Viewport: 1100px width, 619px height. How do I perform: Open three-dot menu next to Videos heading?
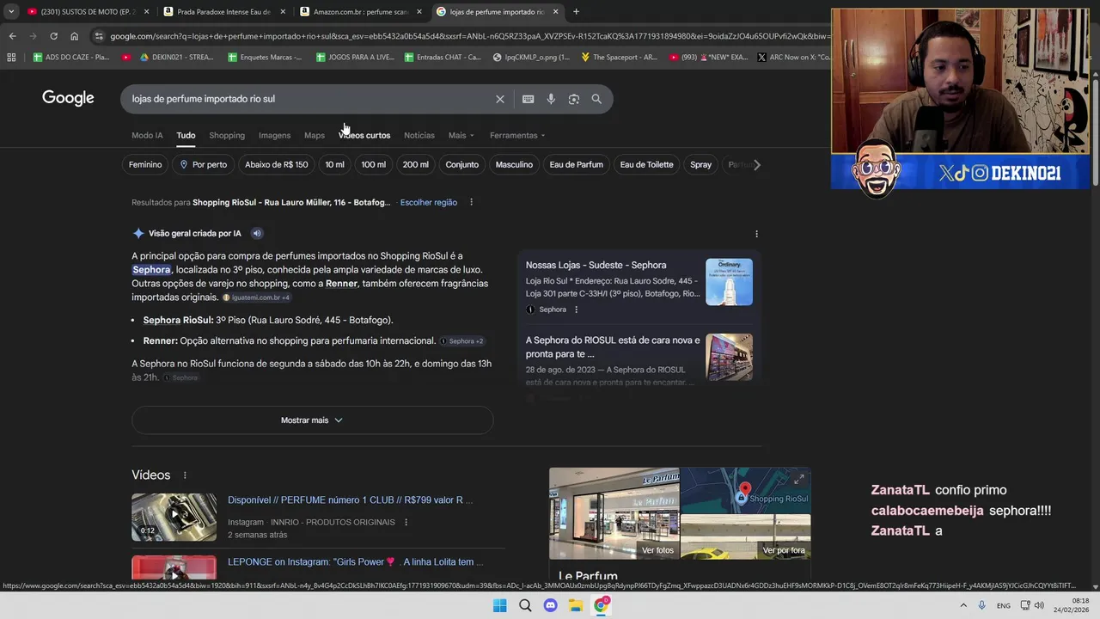click(184, 475)
